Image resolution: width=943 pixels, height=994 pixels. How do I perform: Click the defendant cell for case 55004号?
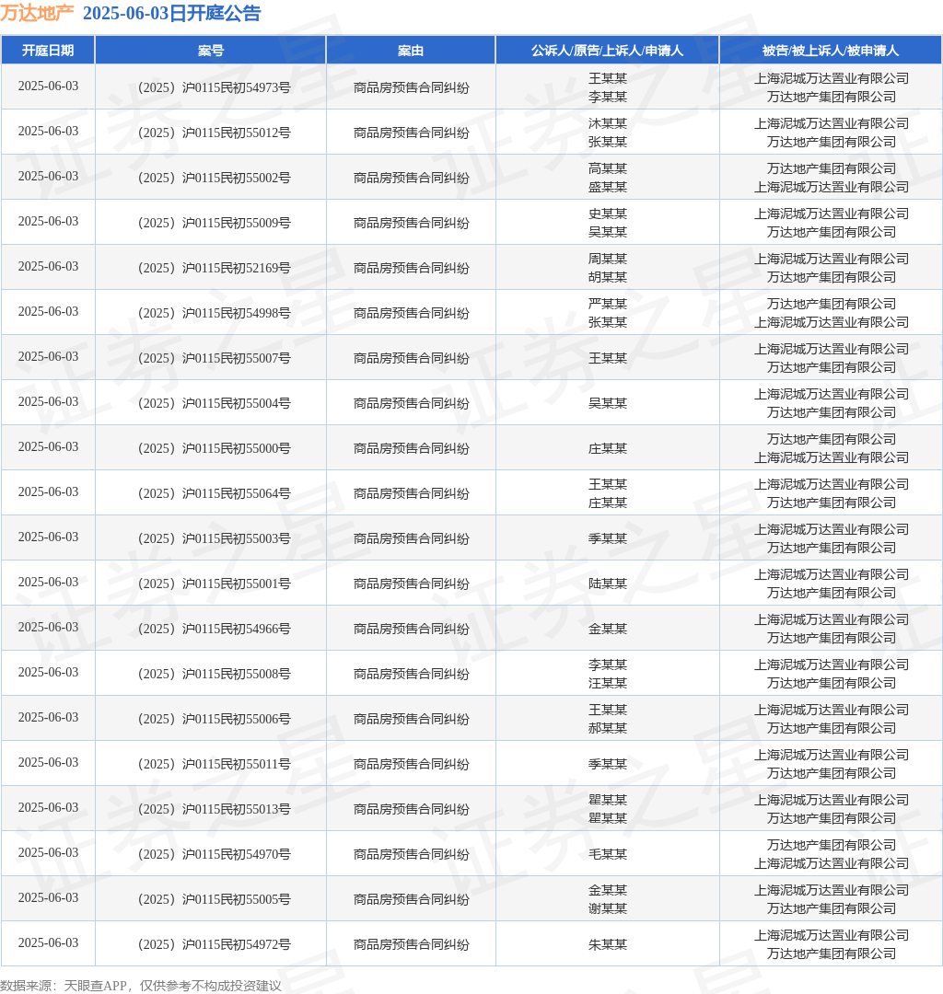point(831,402)
